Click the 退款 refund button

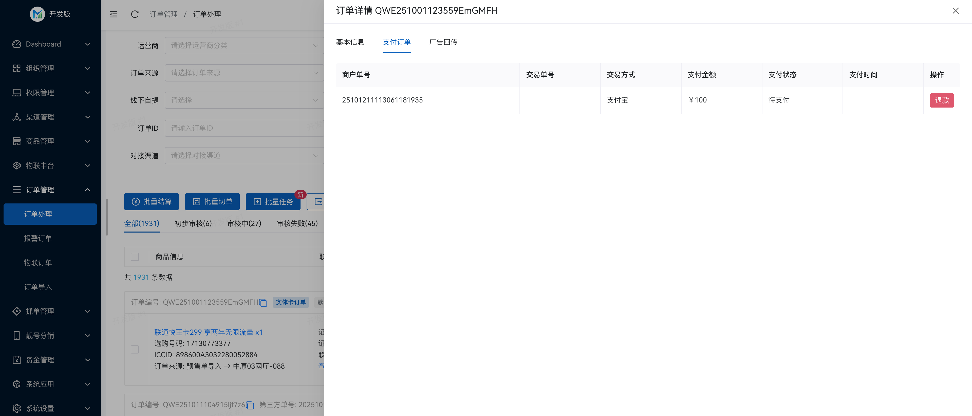[942, 100]
